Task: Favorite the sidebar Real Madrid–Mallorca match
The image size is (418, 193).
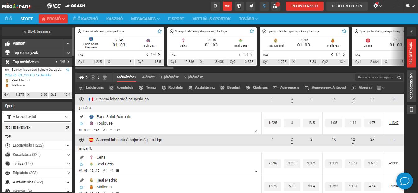Action: (67, 70)
